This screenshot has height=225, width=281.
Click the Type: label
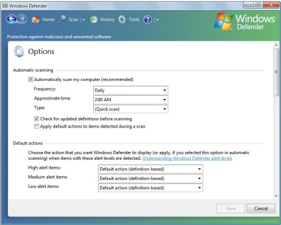coord(39,107)
